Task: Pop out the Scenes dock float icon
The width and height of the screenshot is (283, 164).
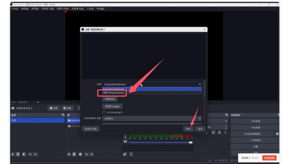Action: pos(63,115)
